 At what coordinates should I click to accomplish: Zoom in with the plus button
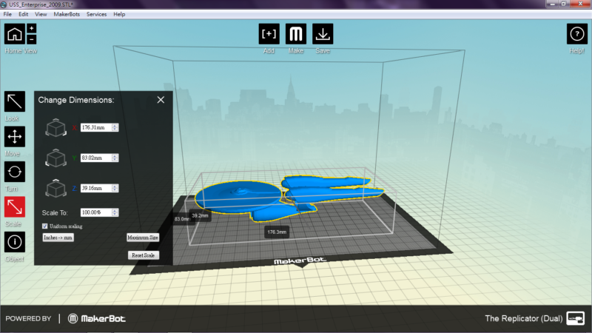tap(32, 28)
